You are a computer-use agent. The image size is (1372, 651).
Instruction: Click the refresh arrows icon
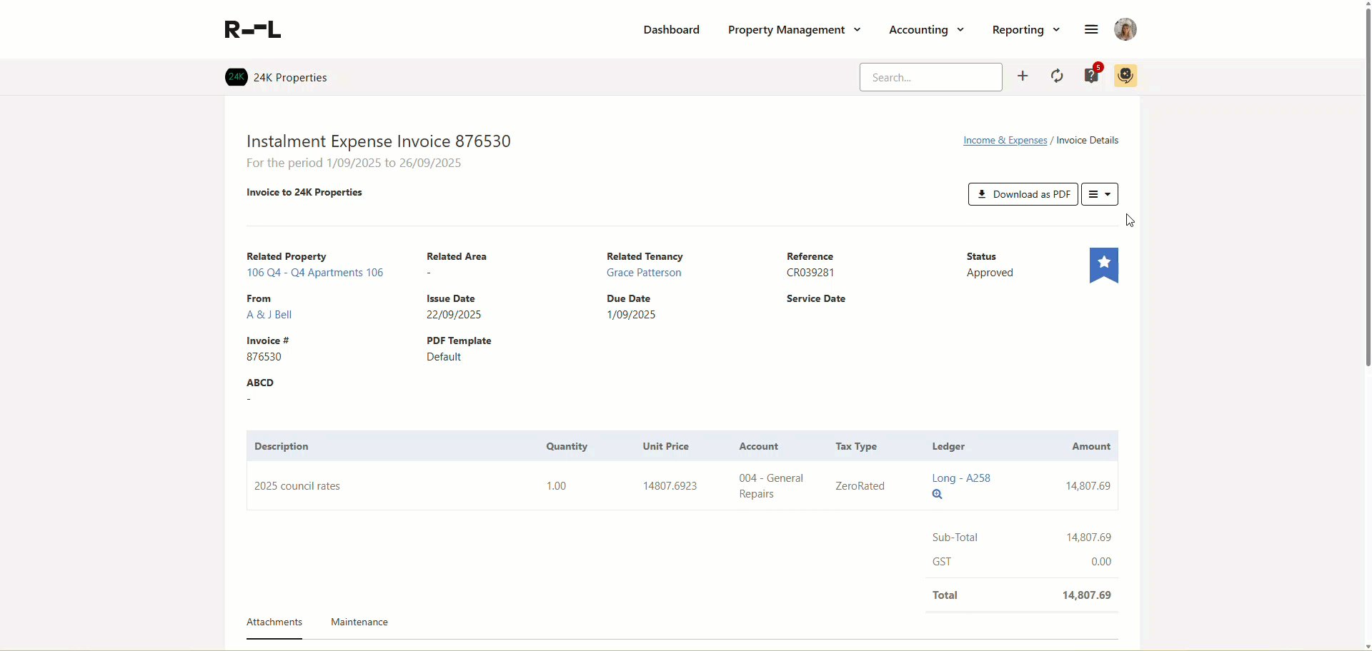(1057, 76)
